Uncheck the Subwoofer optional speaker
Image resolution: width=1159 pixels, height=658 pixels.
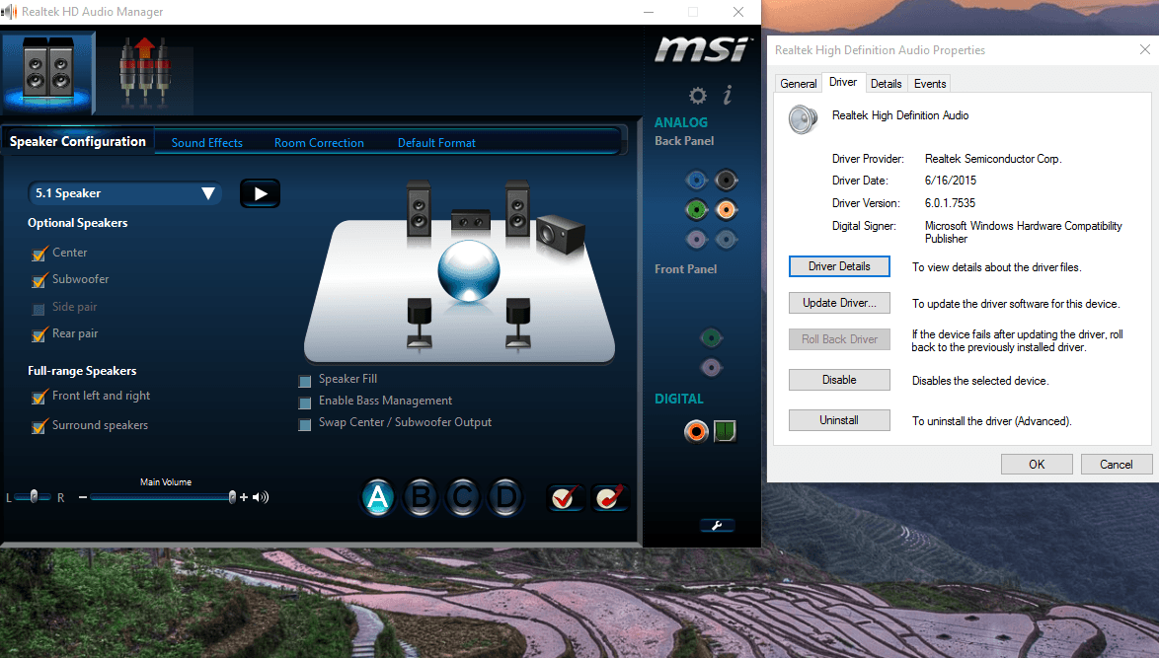click(37, 279)
